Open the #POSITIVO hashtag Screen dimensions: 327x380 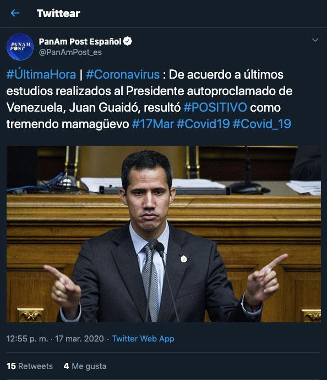pos(215,107)
